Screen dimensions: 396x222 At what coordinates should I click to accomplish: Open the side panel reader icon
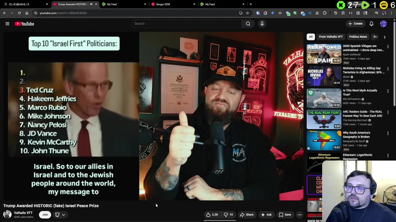[x=358, y=13]
